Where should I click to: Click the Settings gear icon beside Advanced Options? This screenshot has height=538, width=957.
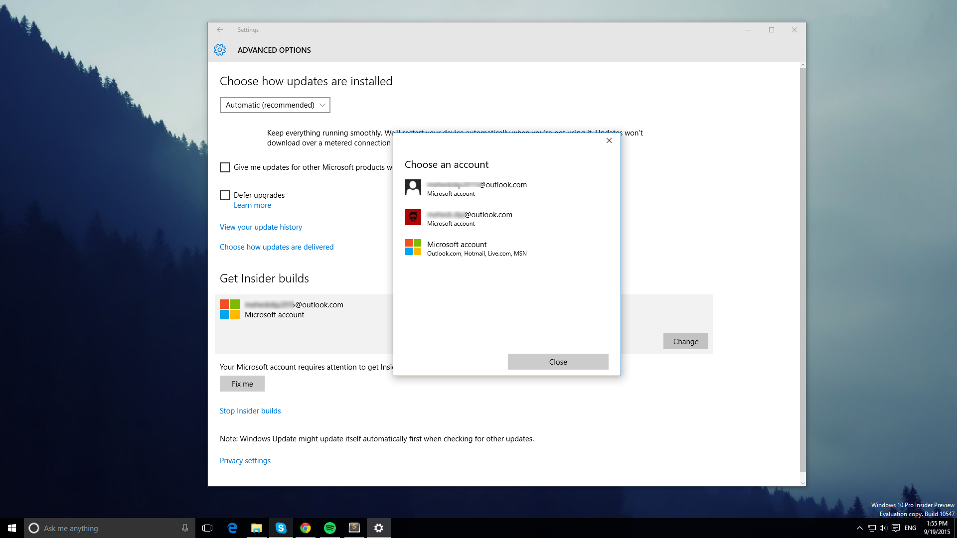220,50
